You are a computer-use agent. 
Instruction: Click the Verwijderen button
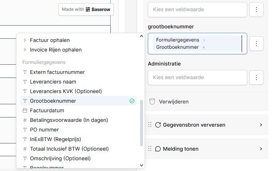point(173,101)
